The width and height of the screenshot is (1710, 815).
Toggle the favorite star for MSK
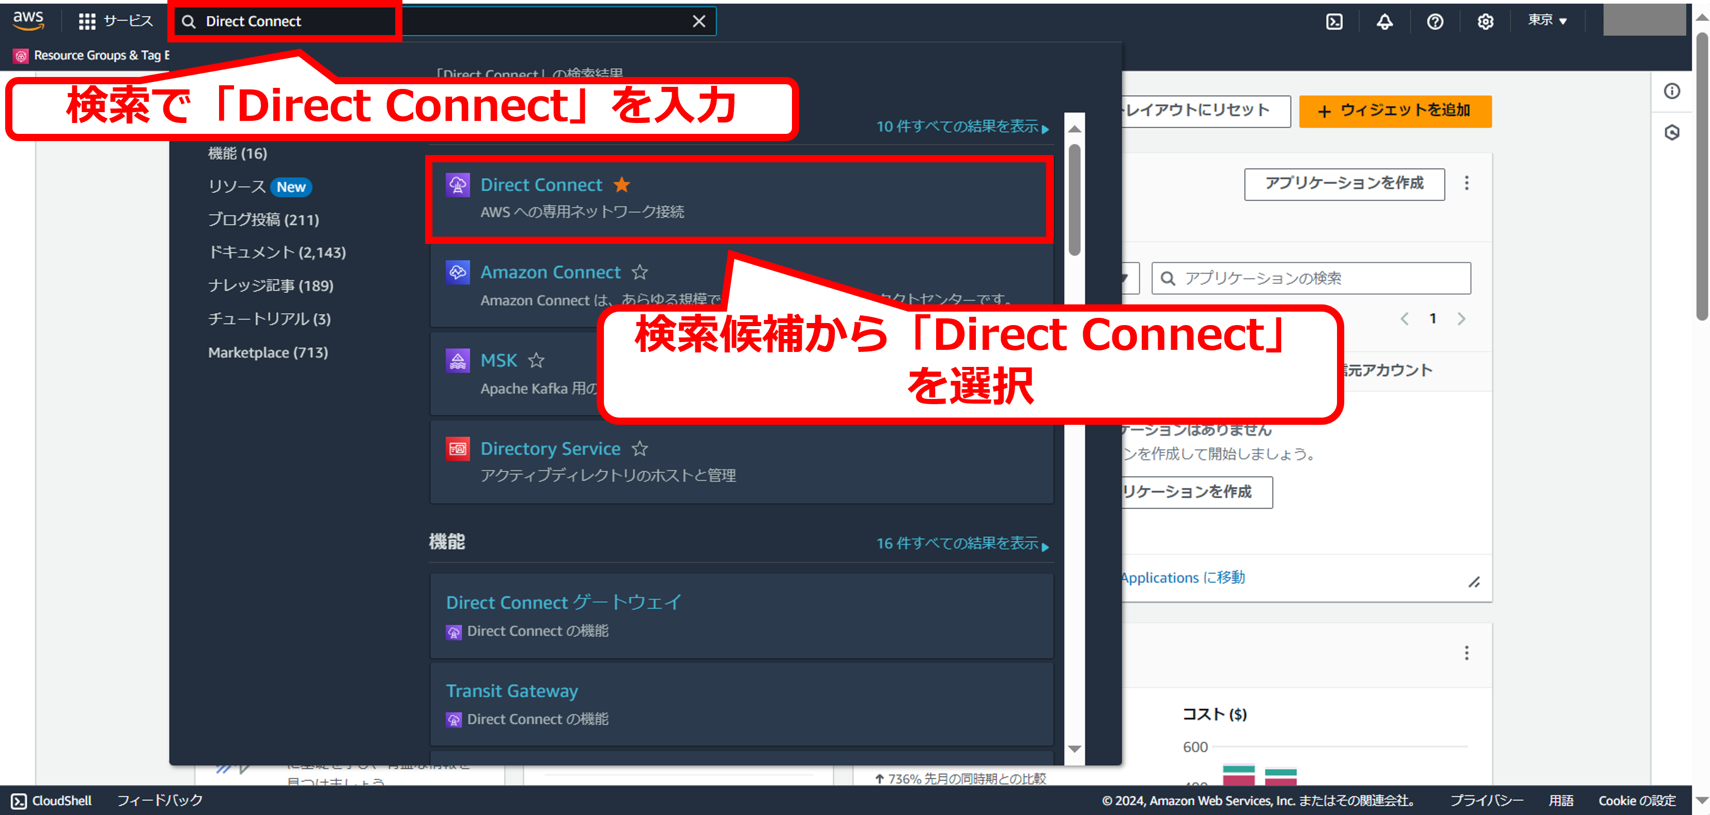(536, 361)
